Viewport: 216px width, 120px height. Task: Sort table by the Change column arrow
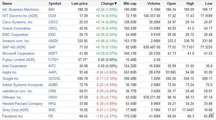(x=116, y=4)
